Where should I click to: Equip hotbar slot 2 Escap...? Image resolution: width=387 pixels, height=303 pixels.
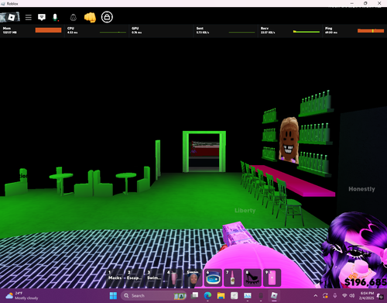[135, 277]
